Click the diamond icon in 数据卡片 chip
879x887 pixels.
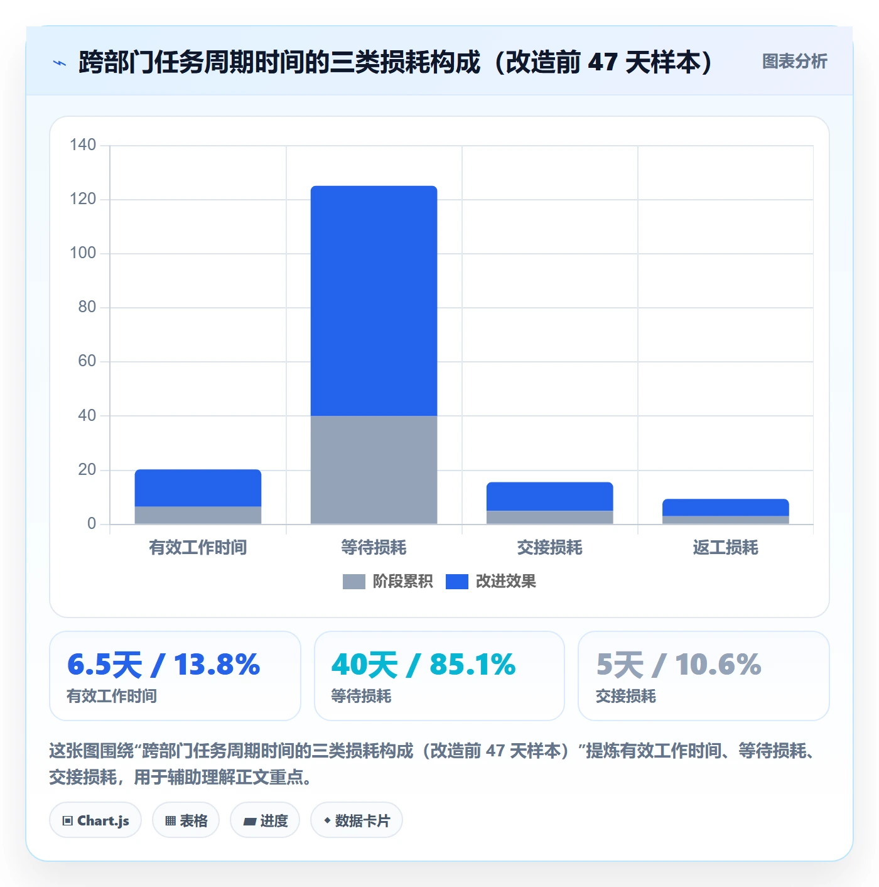[327, 820]
